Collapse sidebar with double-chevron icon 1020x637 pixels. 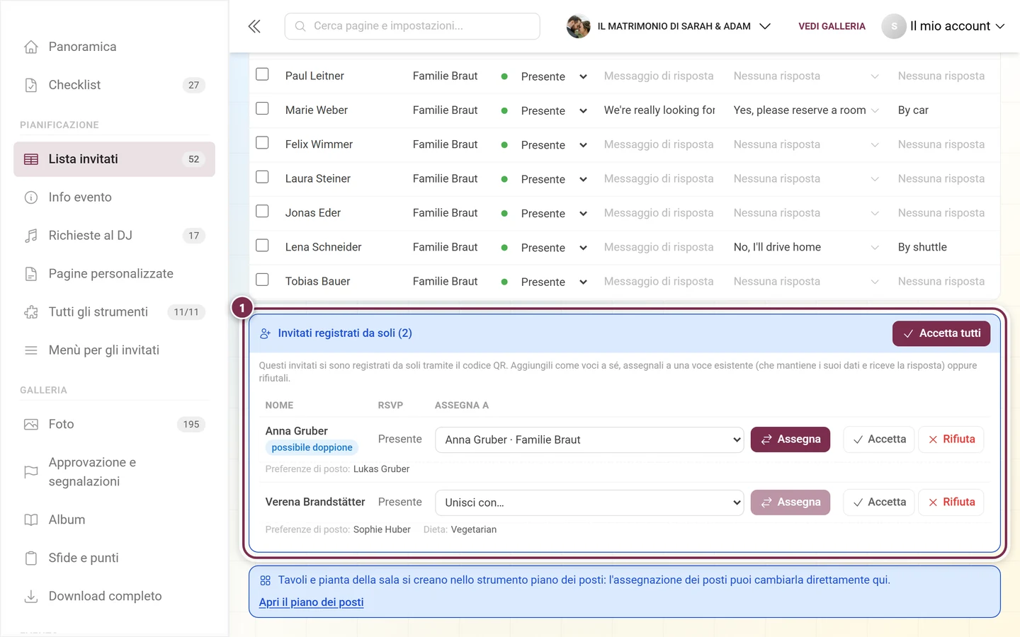coord(254,26)
